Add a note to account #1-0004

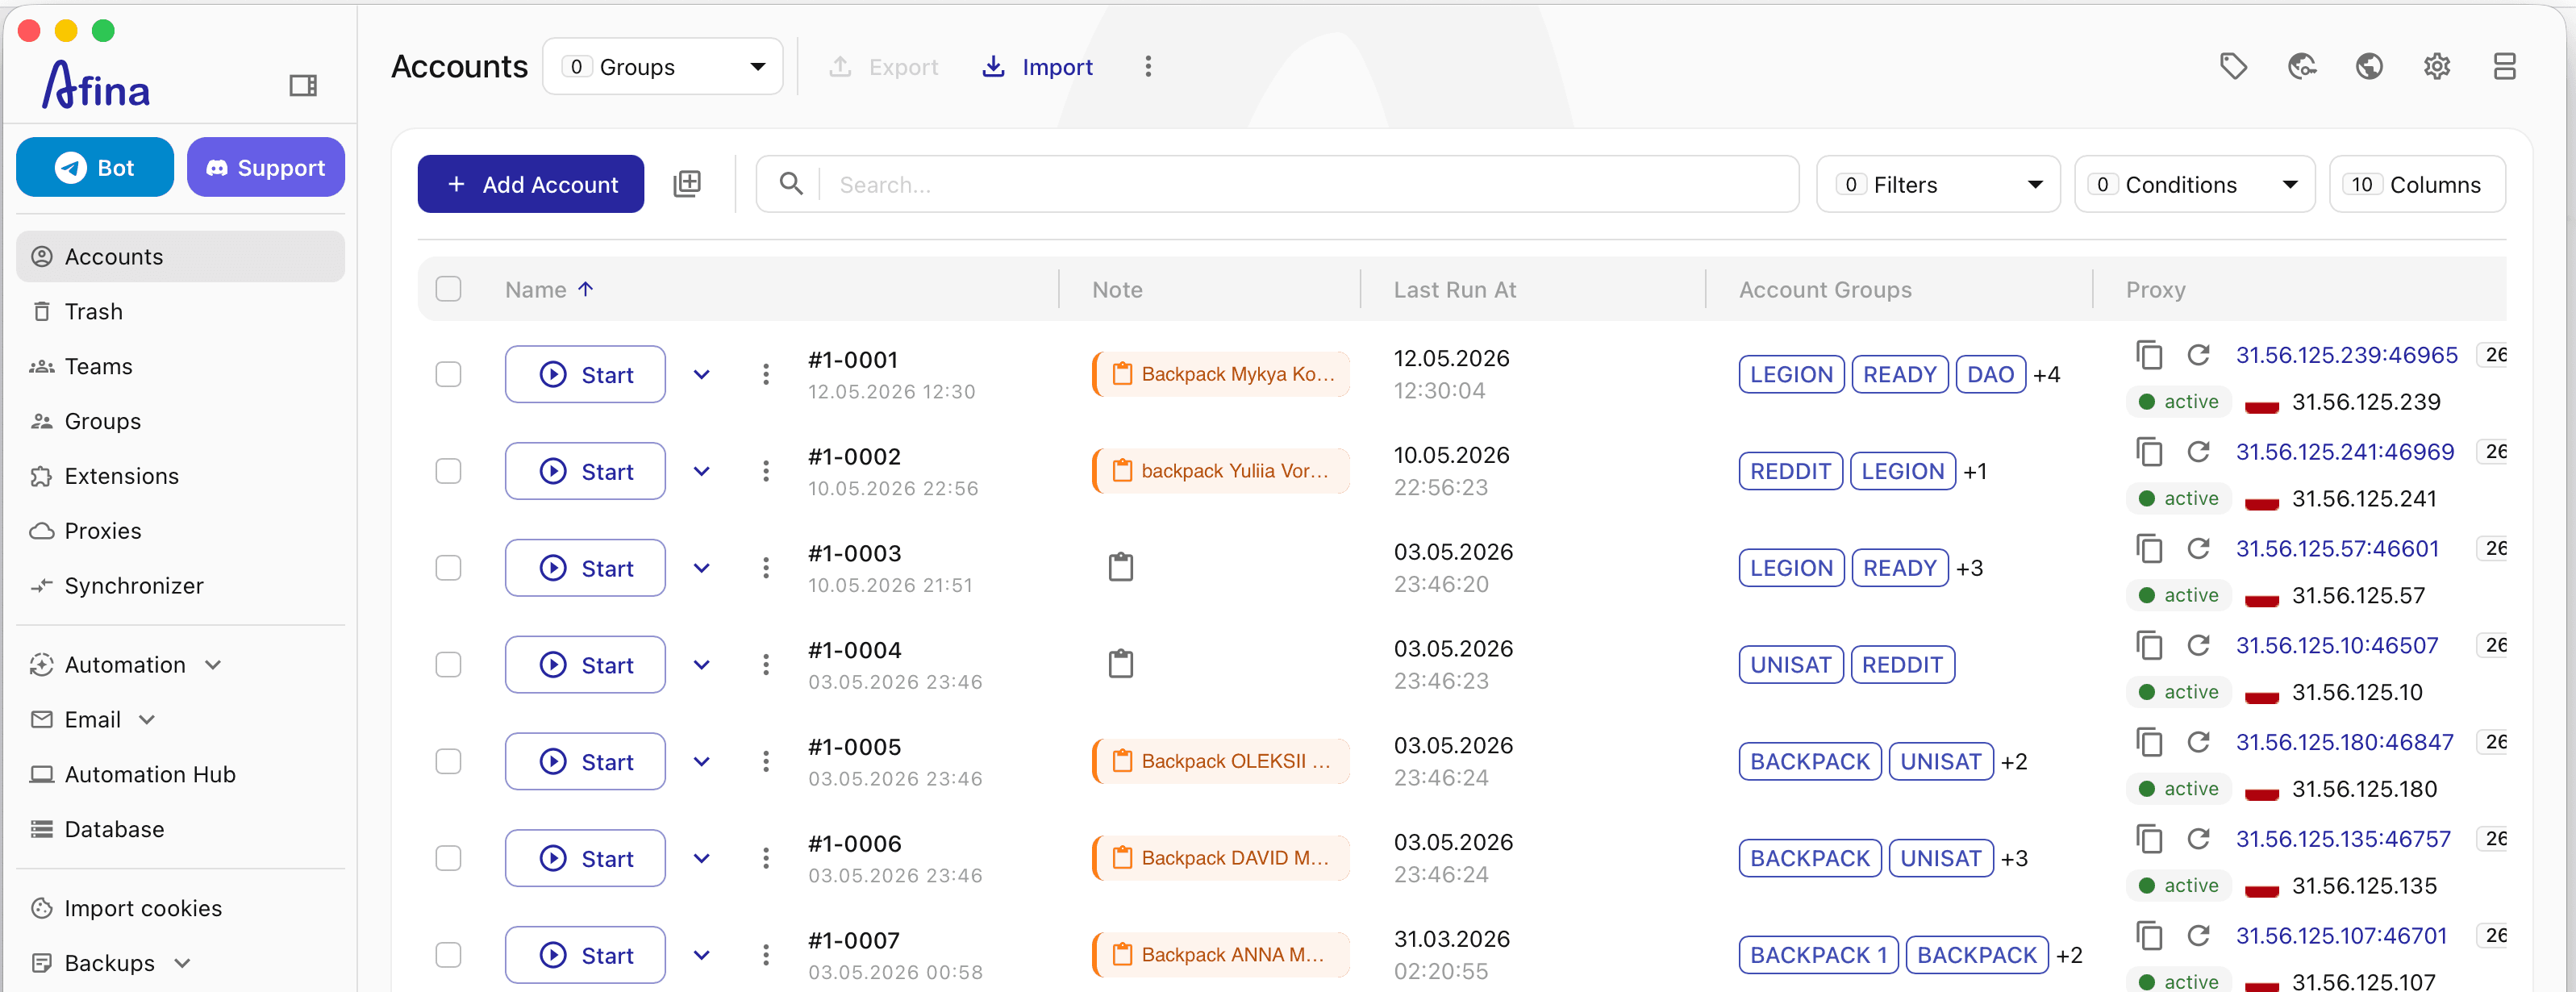[x=1121, y=664]
